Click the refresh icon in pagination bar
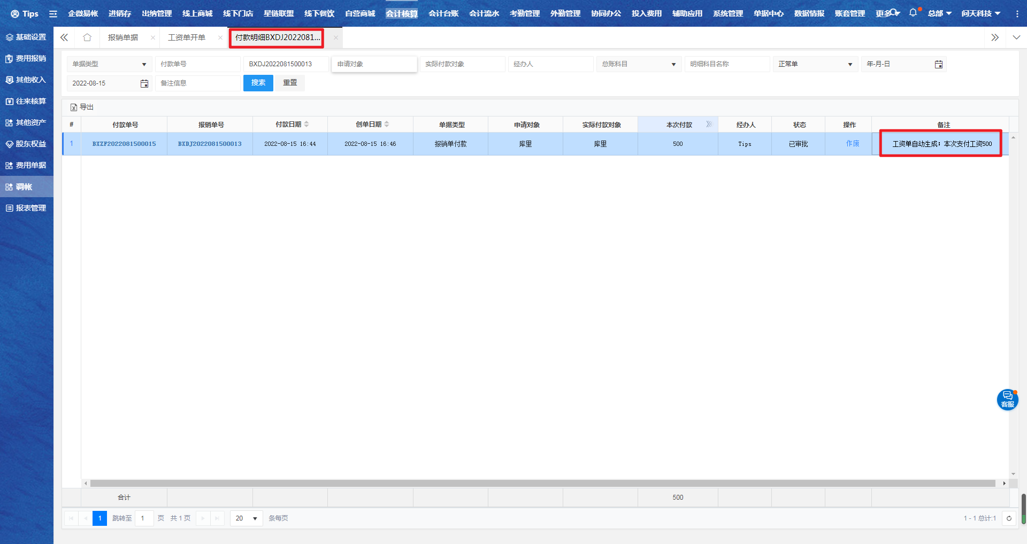Screen dimensions: 1027x544 (1009, 518)
